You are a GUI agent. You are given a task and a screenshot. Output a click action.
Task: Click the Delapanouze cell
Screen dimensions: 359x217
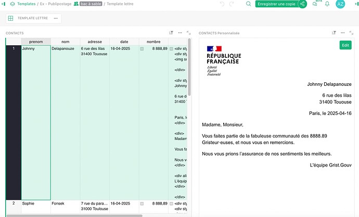pos(65,122)
